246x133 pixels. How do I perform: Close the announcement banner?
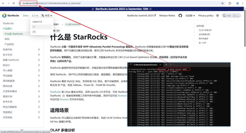[240, 9]
